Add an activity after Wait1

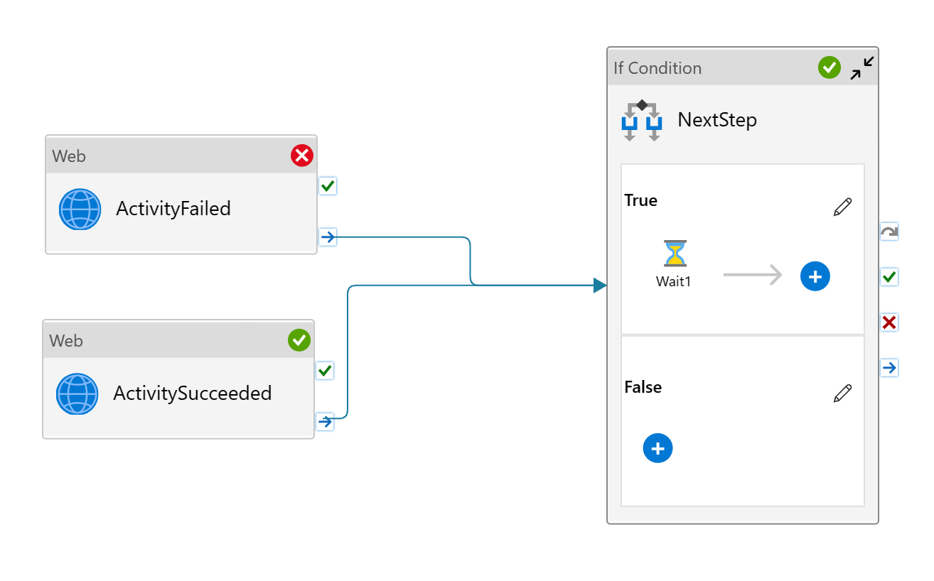pos(815,276)
